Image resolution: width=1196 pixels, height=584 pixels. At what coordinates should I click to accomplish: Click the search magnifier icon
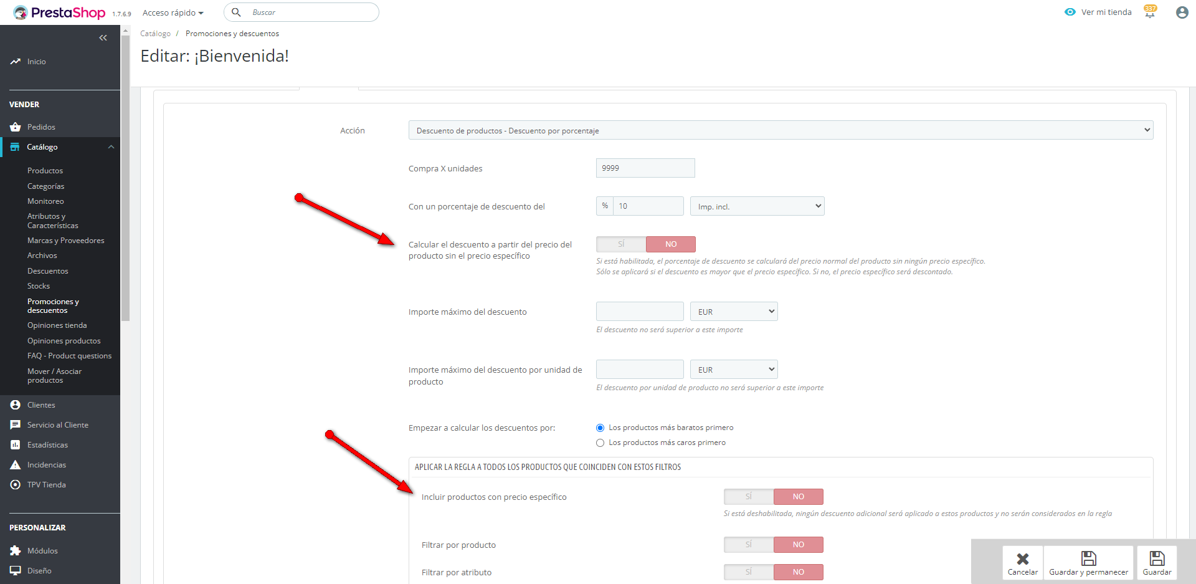click(237, 12)
